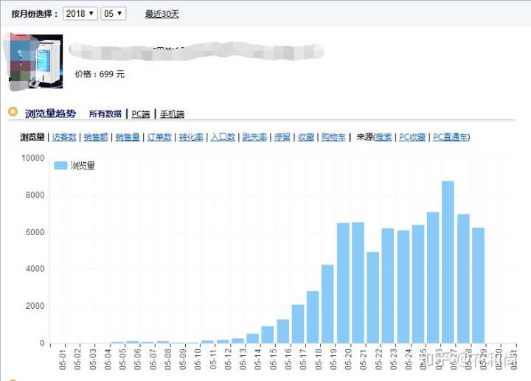Show the 订单数 metric chart
Viewport: 531px width, 381px height.
tap(159, 137)
